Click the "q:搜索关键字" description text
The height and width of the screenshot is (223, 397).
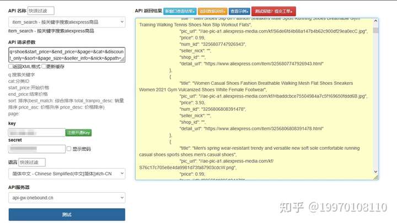coord(22,74)
